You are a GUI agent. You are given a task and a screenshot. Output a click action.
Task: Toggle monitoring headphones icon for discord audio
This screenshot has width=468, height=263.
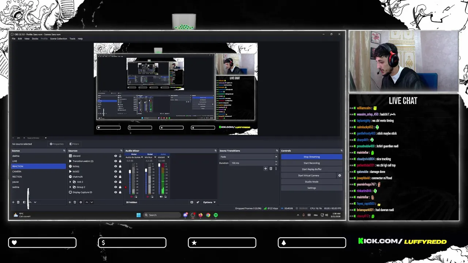(x=165, y=197)
